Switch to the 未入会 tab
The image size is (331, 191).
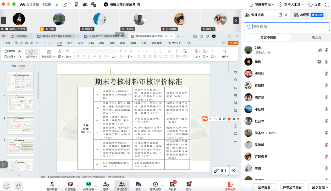pyautogui.click(x=316, y=38)
